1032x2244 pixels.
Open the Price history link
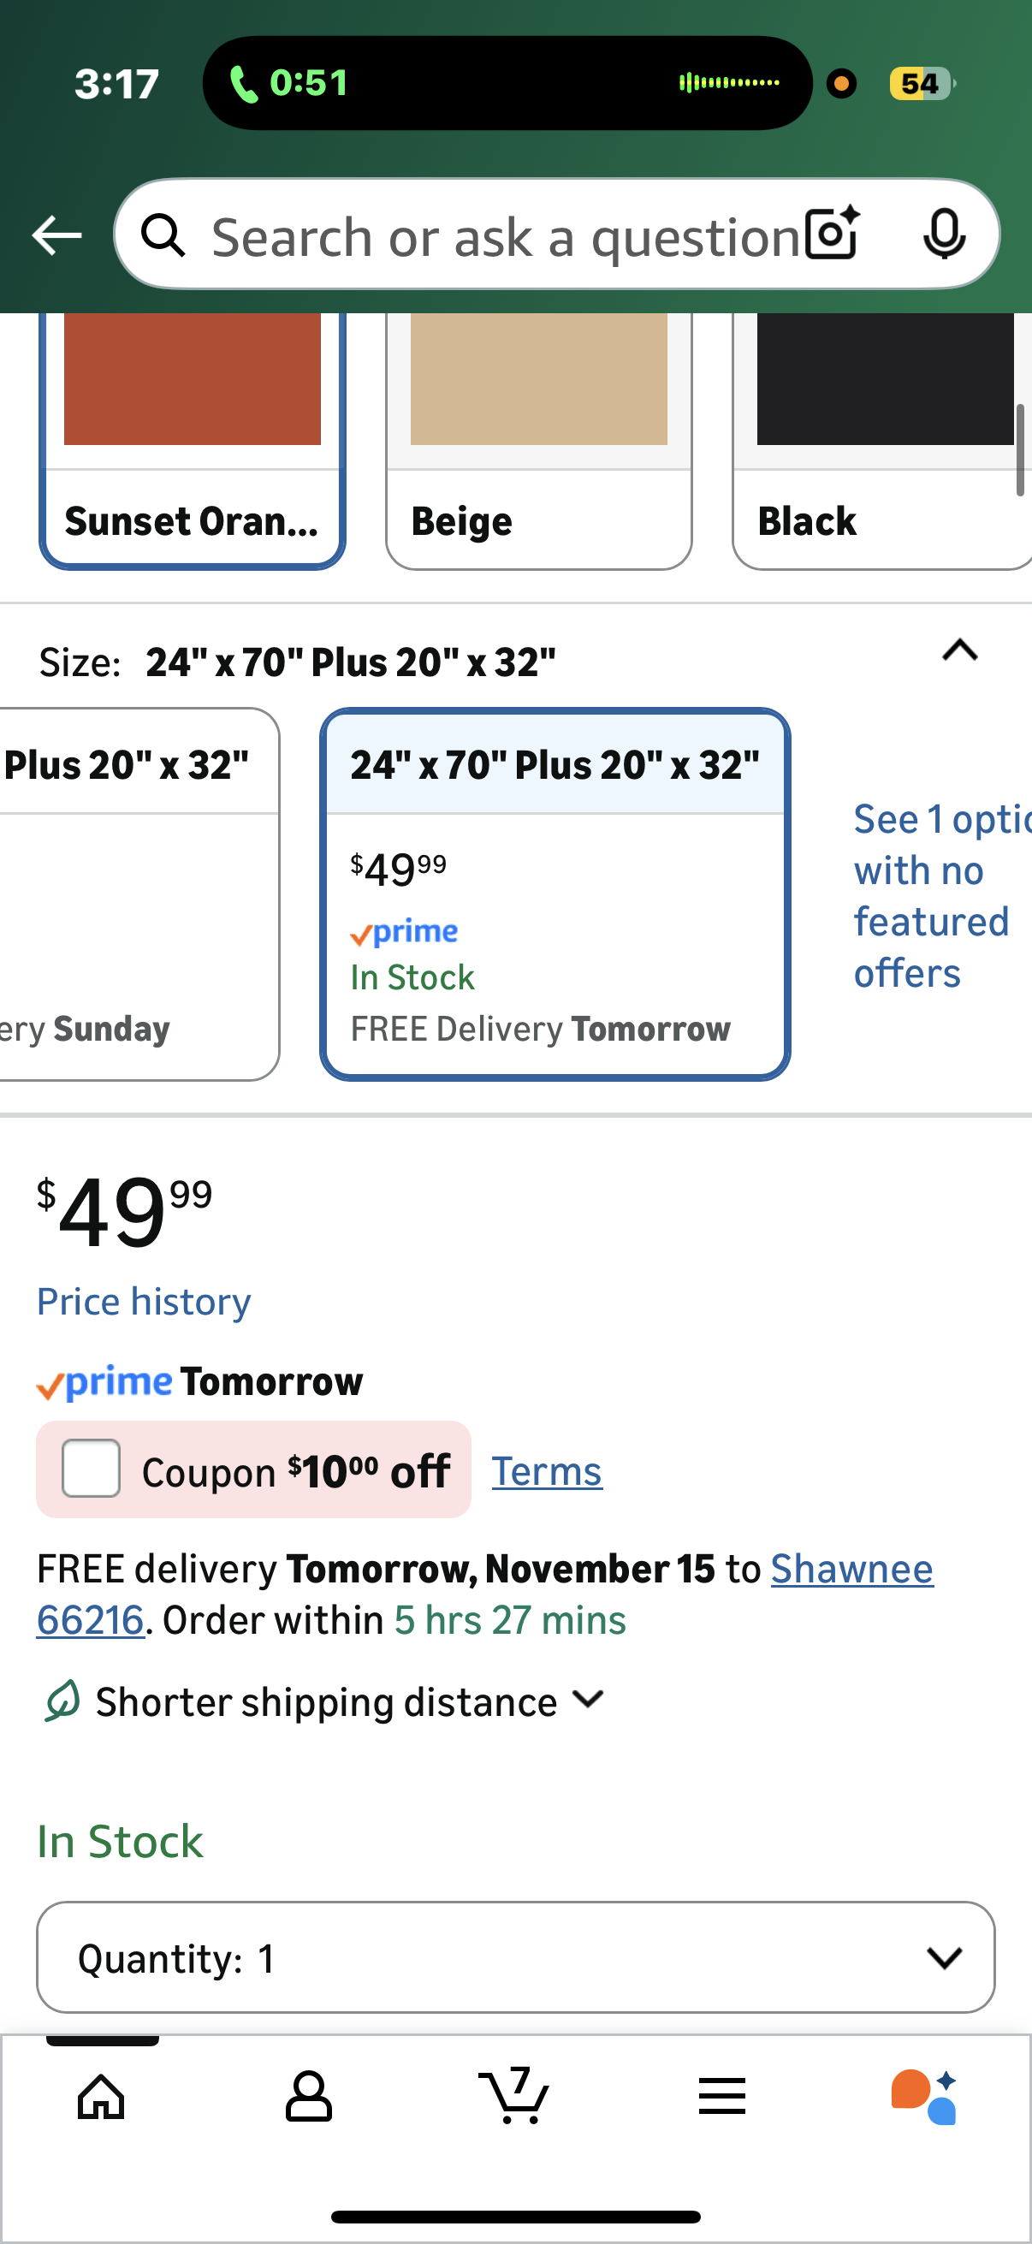tap(144, 1302)
